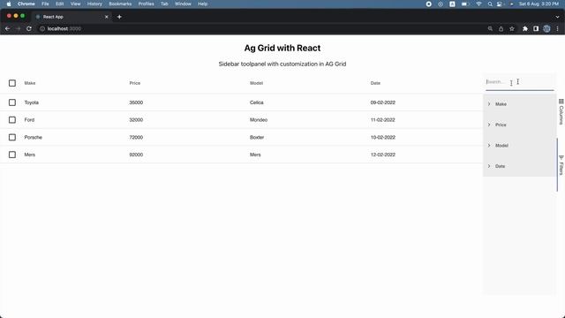Click the filter Search input field
The image size is (565, 318).
(x=520, y=82)
